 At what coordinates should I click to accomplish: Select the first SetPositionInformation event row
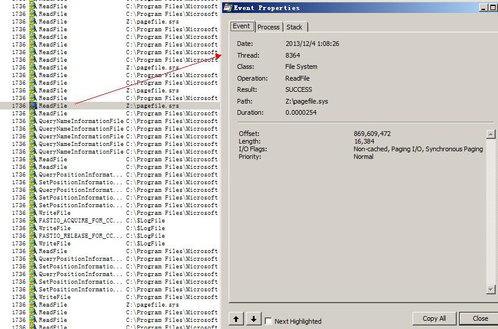pos(110,182)
